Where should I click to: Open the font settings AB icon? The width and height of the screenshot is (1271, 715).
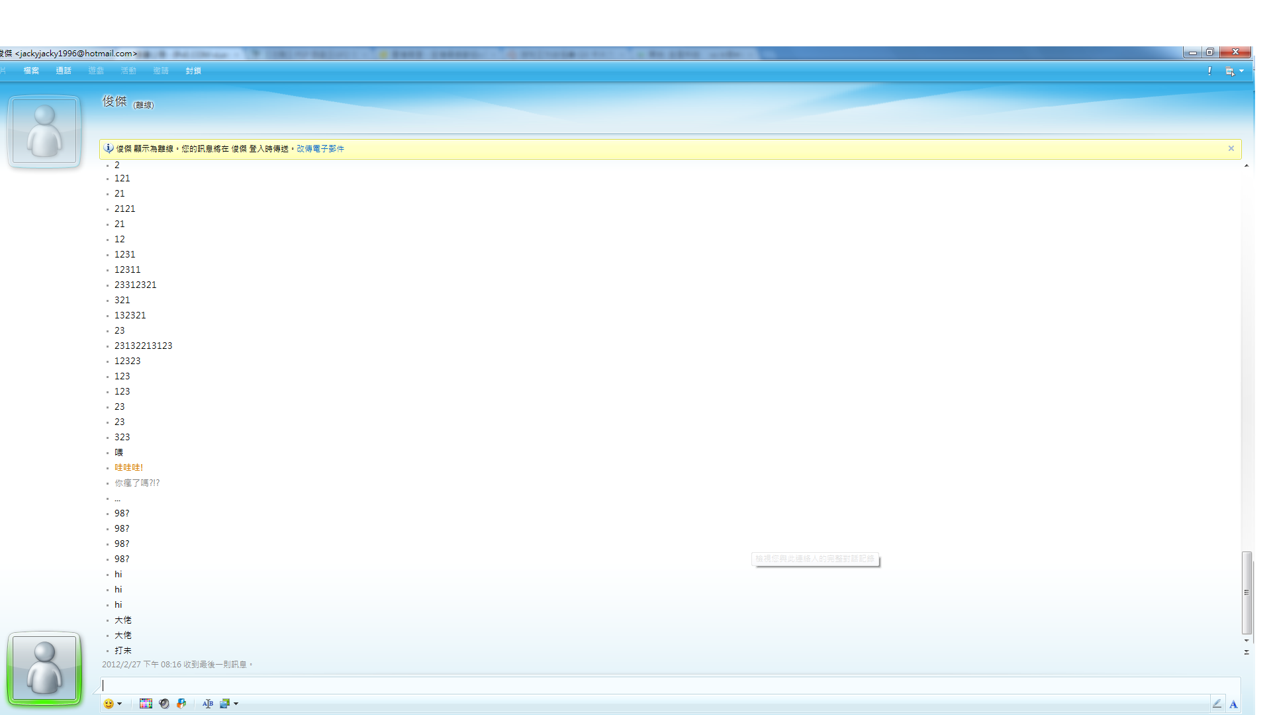pos(207,704)
